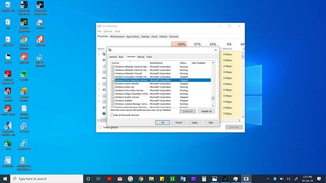Screen dimensions: 326x183
Task: Open GeForce Experience desktop shortcut
Action: click(24, 25)
